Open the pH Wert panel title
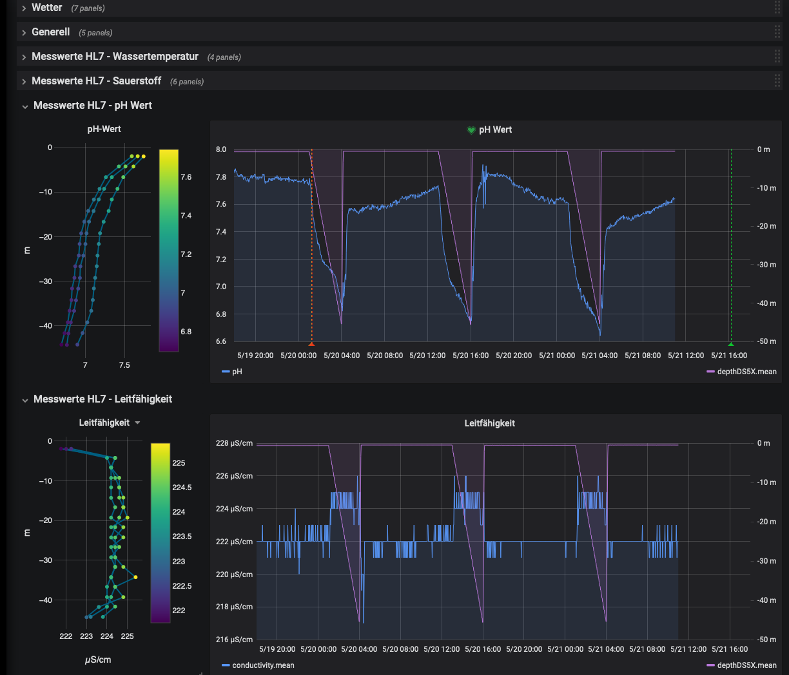 pyautogui.click(x=495, y=129)
